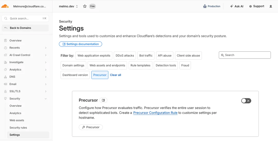Screen dimensions: 278x141
Task: Collapse the Security section chevron
Action: pyautogui.click(x=46, y=99)
